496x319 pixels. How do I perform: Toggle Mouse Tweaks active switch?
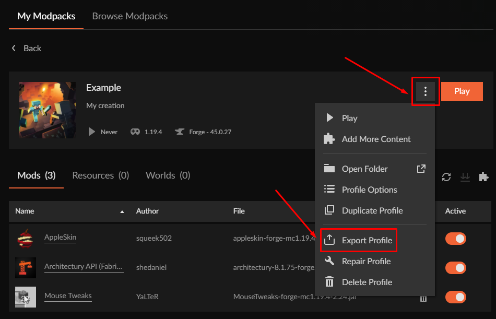455,297
